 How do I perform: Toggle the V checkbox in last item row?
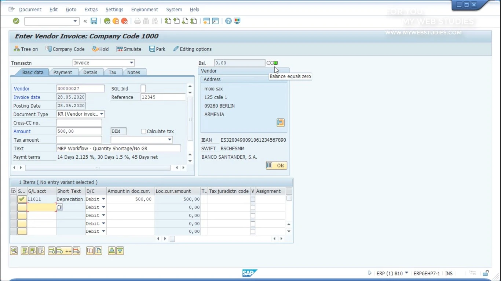253,232
